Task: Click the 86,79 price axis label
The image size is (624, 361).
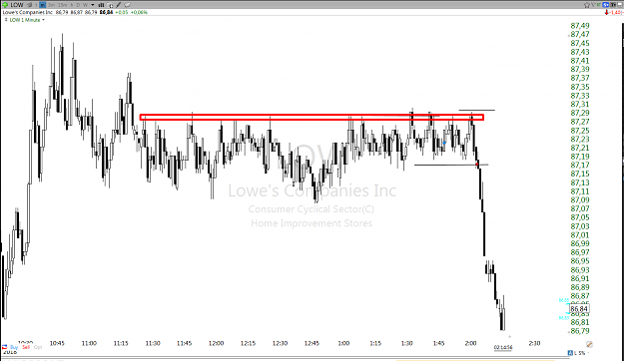Action: click(x=580, y=331)
